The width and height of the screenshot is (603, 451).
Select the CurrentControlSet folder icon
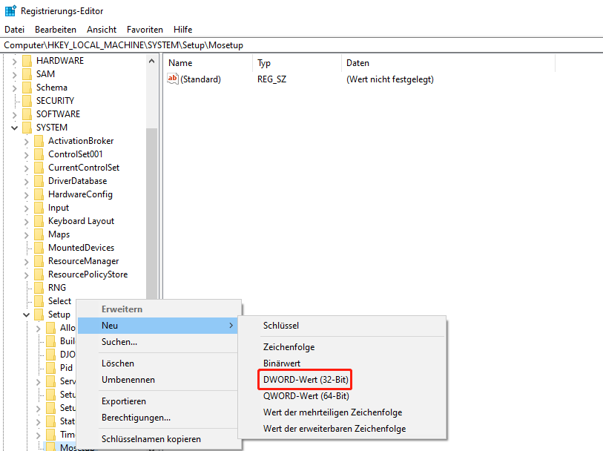(39, 168)
